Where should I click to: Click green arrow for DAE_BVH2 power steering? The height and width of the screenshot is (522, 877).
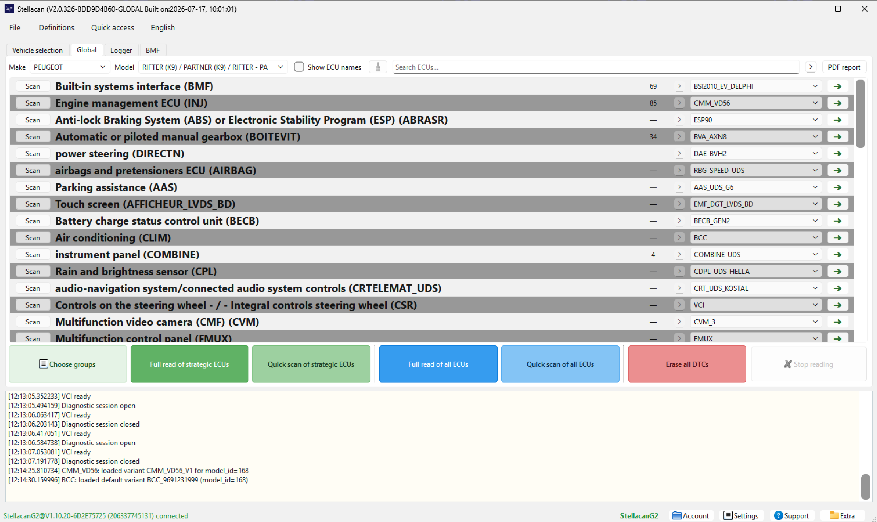pyautogui.click(x=837, y=153)
